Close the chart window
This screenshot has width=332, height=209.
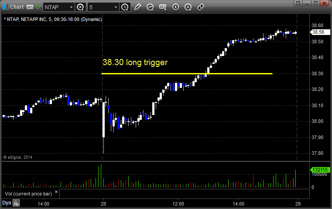tap(325, 3)
